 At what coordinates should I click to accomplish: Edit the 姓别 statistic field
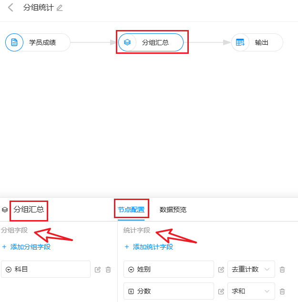[x=221, y=270]
